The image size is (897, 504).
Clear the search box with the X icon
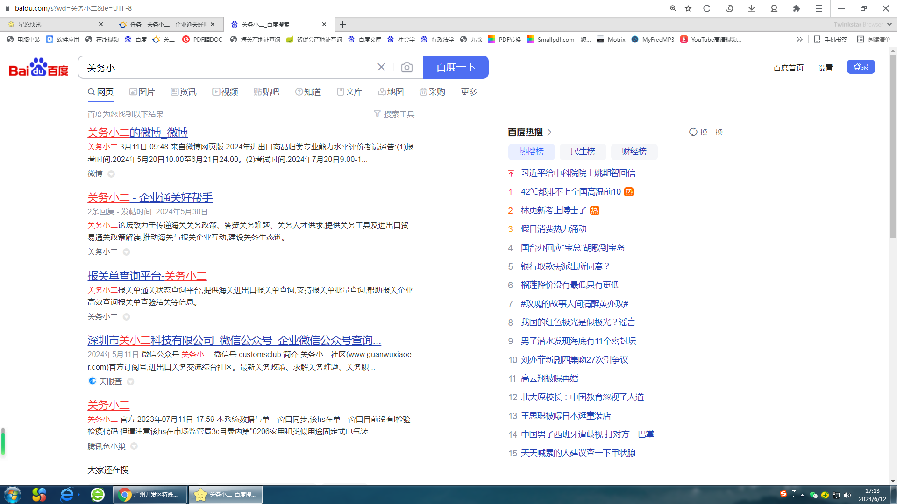click(381, 67)
